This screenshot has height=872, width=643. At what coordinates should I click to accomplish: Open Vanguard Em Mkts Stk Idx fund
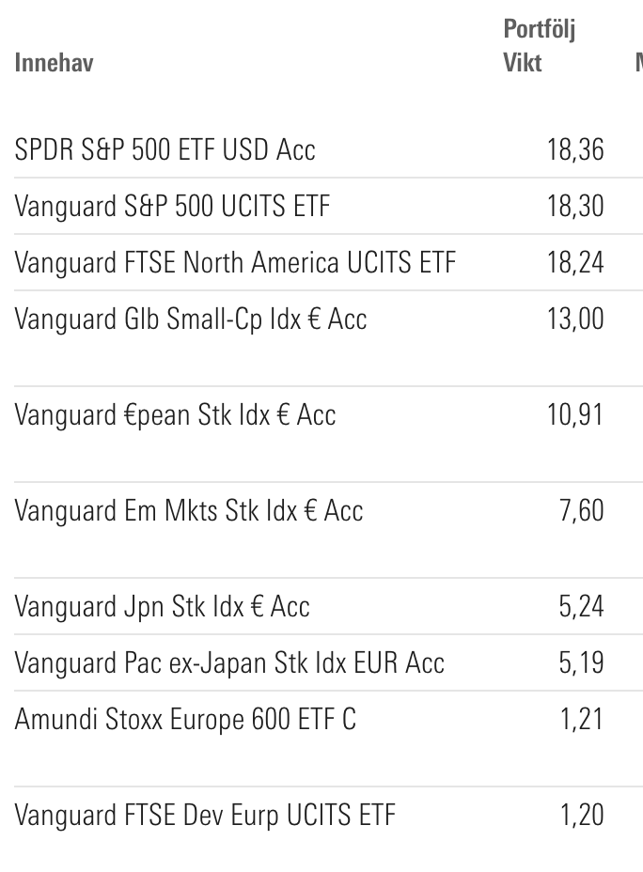coord(189,510)
